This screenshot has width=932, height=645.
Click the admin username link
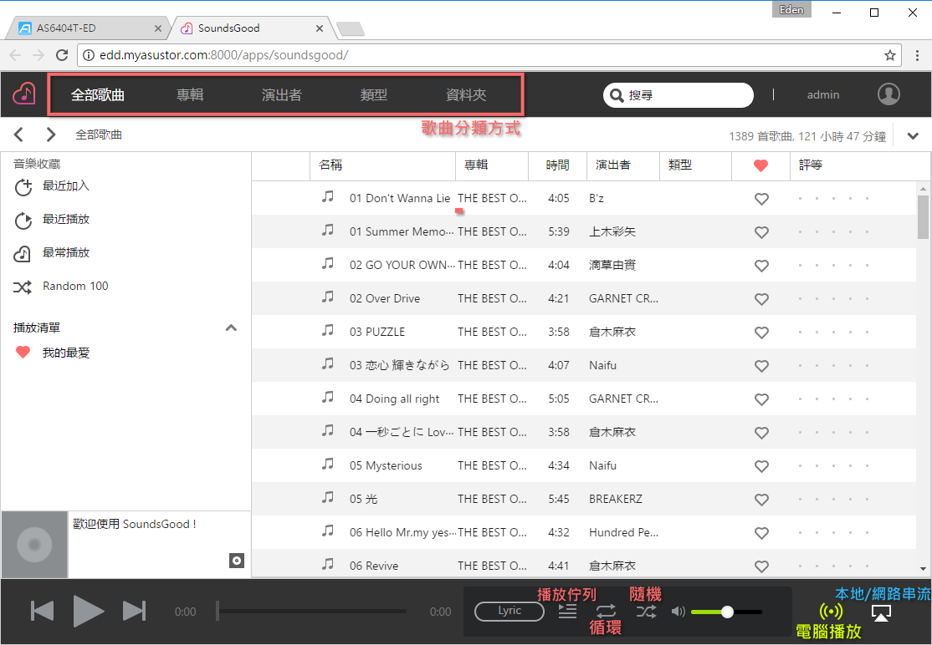823,95
